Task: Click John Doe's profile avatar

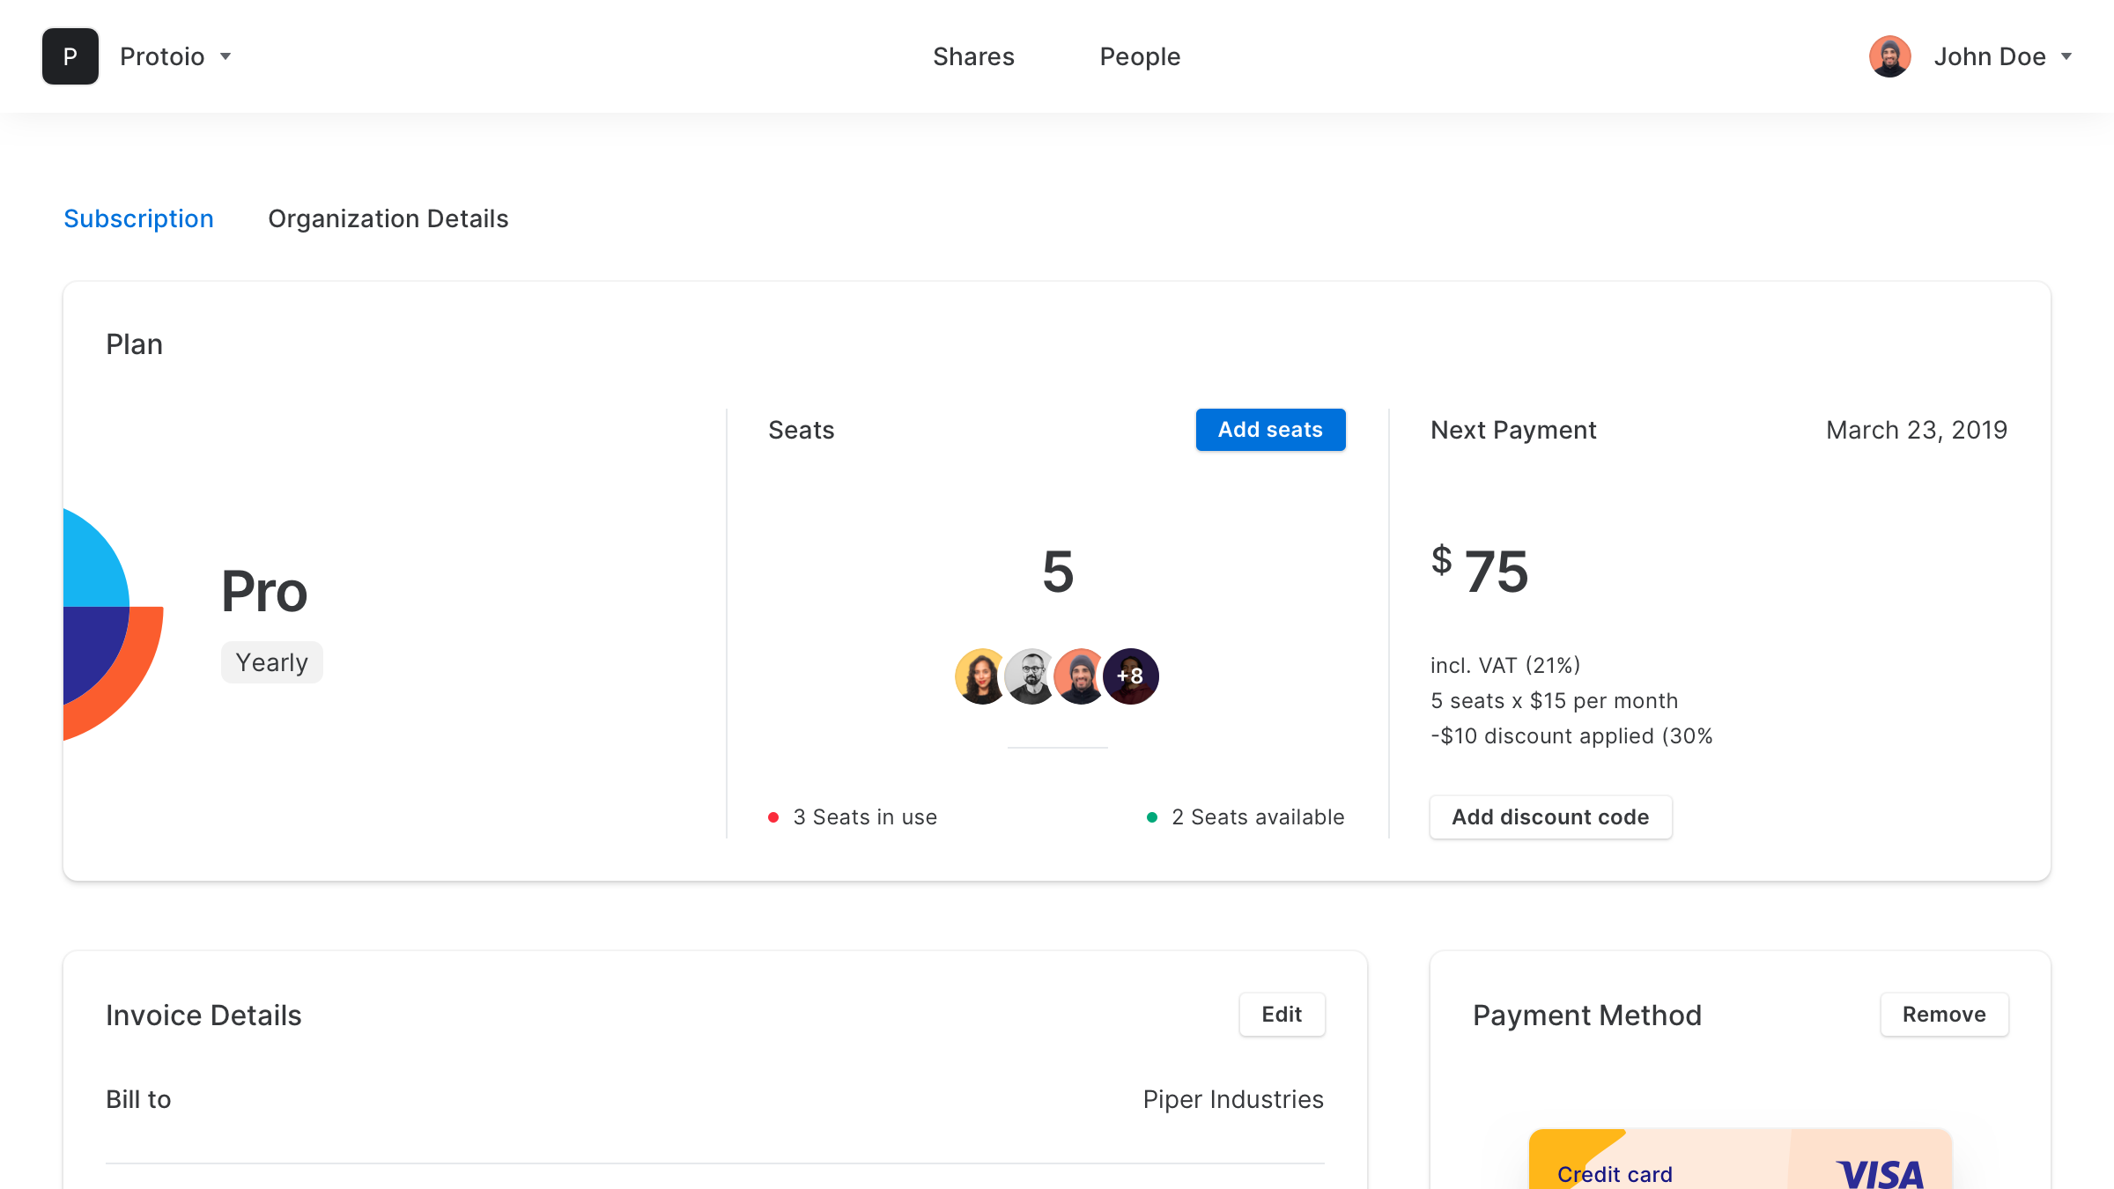Action: click(1890, 56)
